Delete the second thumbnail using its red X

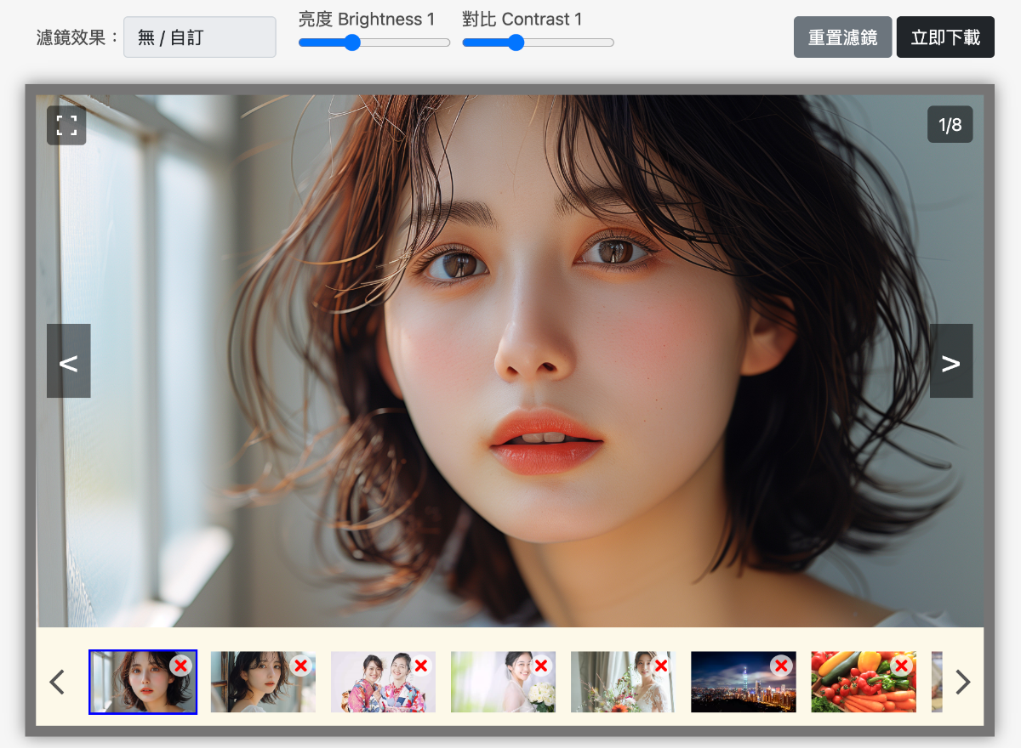click(x=300, y=666)
